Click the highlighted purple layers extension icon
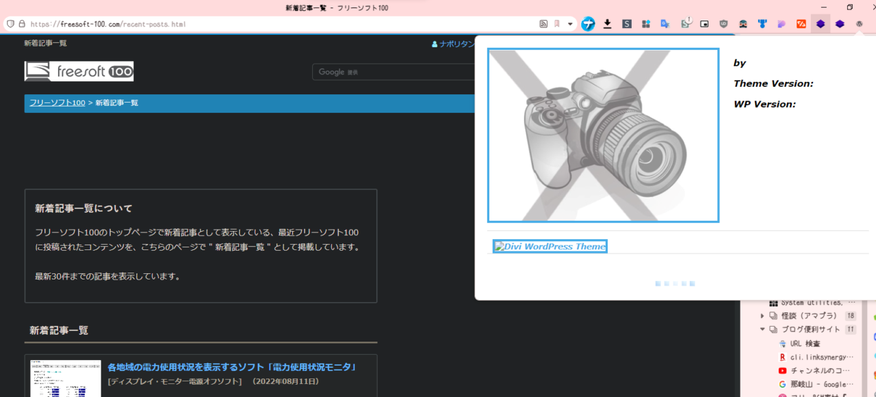This screenshot has height=397, width=876. tap(821, 24)
